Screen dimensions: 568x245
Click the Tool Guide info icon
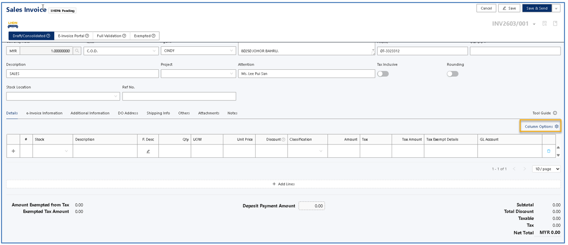pyautogui.click(x=555, y=113)
